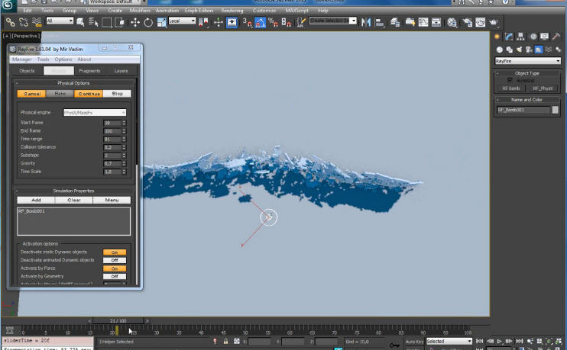Select the Move tool in main toolbar

[135, 22]
